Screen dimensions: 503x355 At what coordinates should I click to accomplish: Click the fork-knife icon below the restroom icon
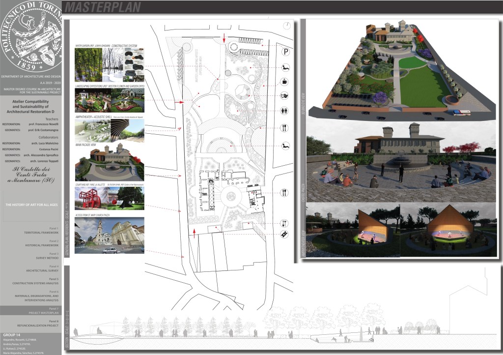[285, 128]
